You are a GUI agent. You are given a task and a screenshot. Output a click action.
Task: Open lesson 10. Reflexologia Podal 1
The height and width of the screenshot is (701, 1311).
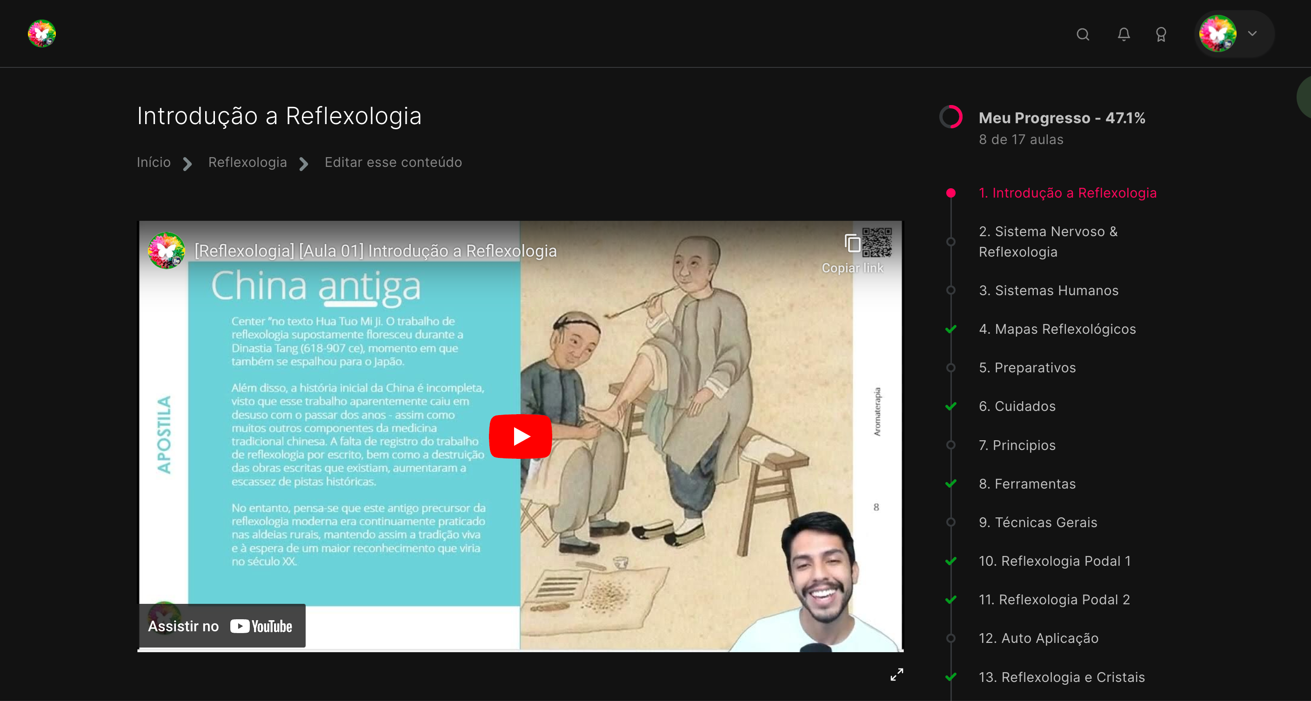(x=1055, y=561)
